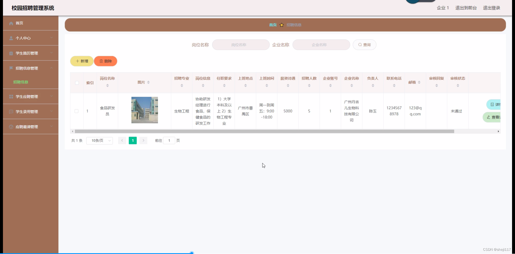Click 退出登录 in the top menu
The width and height of the screenshot is (515, 254).
pyautogui.click(x=492, y=8)
